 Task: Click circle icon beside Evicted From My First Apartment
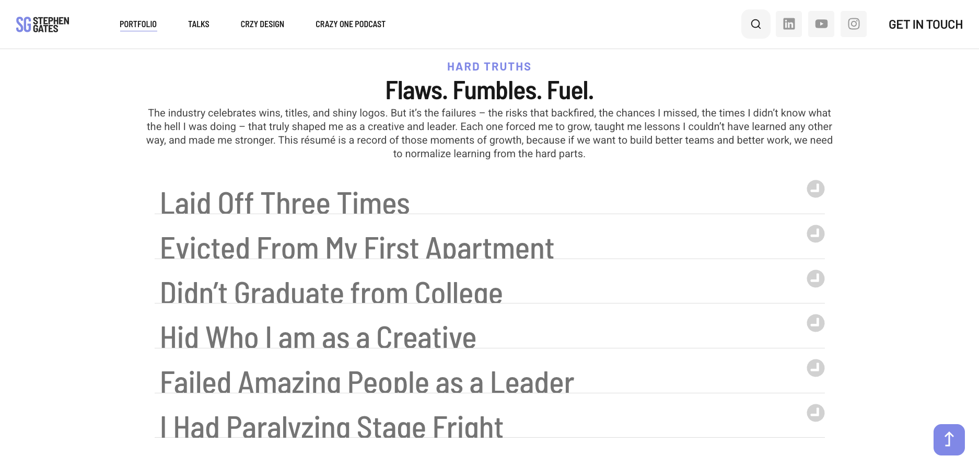click(x=815, y=234)
